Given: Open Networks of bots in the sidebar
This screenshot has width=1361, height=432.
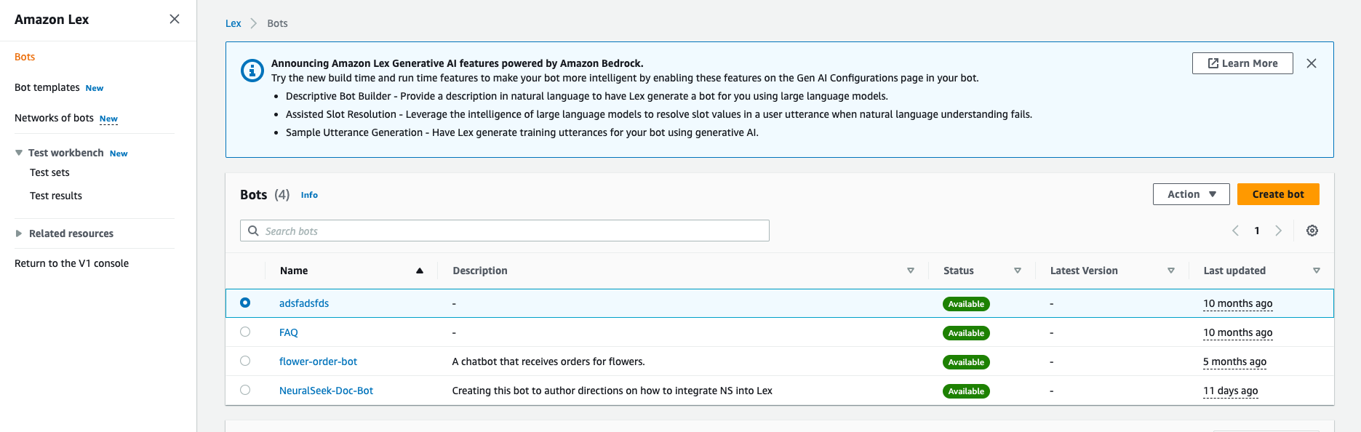Looking at the screenshot, I should [54, 118].
